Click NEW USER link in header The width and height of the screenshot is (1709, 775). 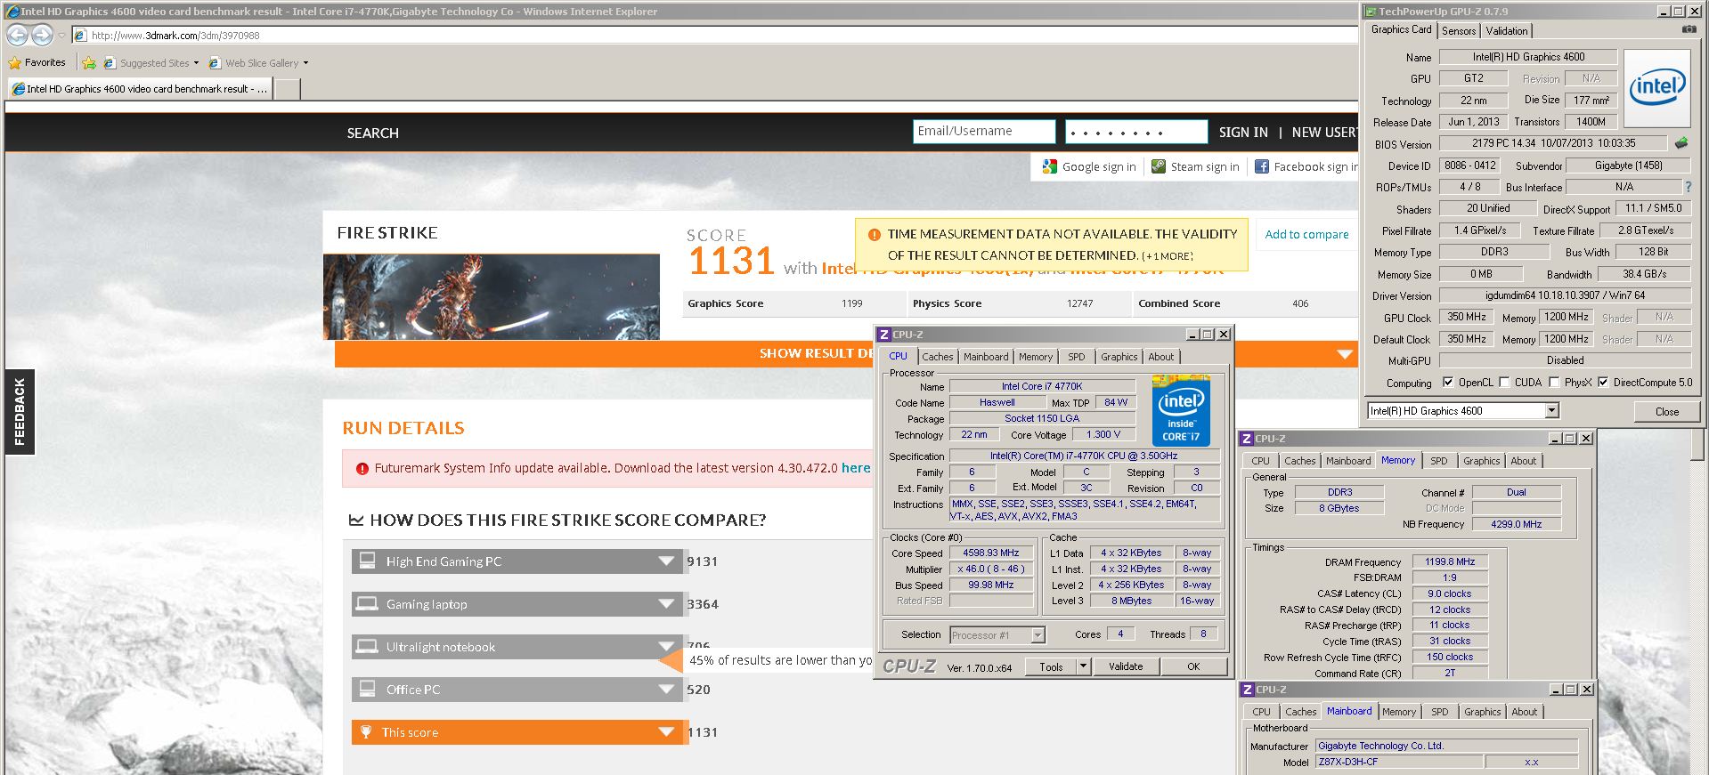coord(1324,133)
